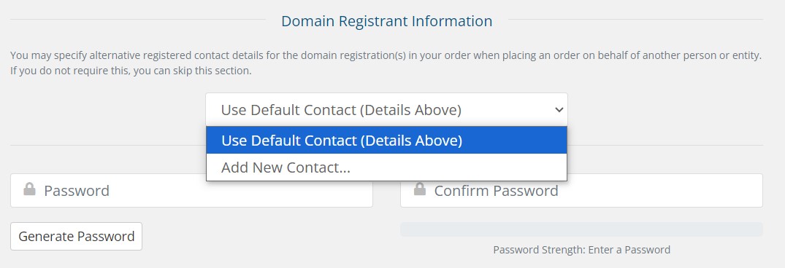
Task: Click the 'Confirm Password' placeholder text
Action: click(x=496, y=191)
